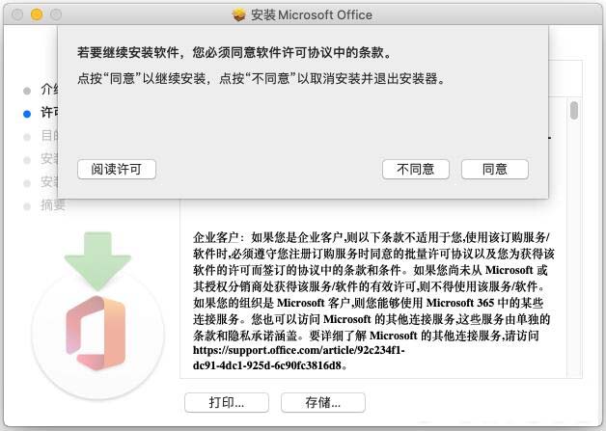Click the 摘要 step bullet dot
This screenshot has height=431, width=606.
coord(27,206)
